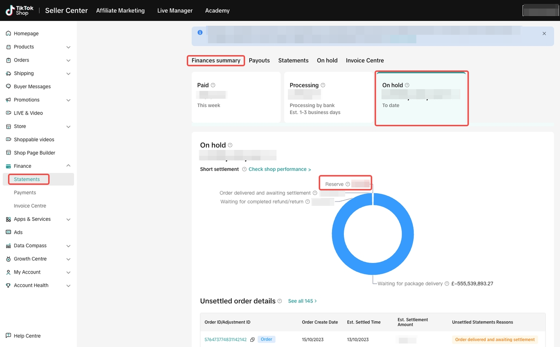Click info icon beside Paid card title
The width and height of the screenshot is (560, 347).
213,85
